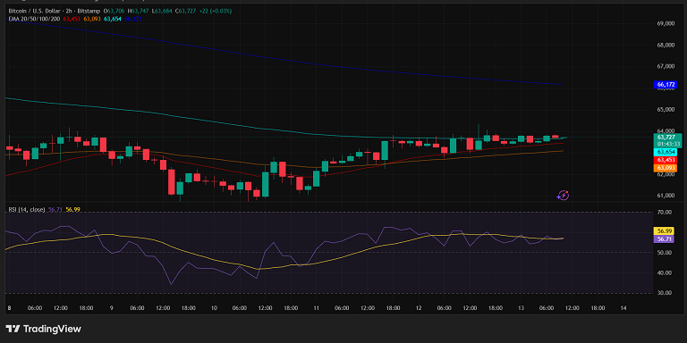
Task: Click the date 13 on time axis
Action: pos(522,308)
